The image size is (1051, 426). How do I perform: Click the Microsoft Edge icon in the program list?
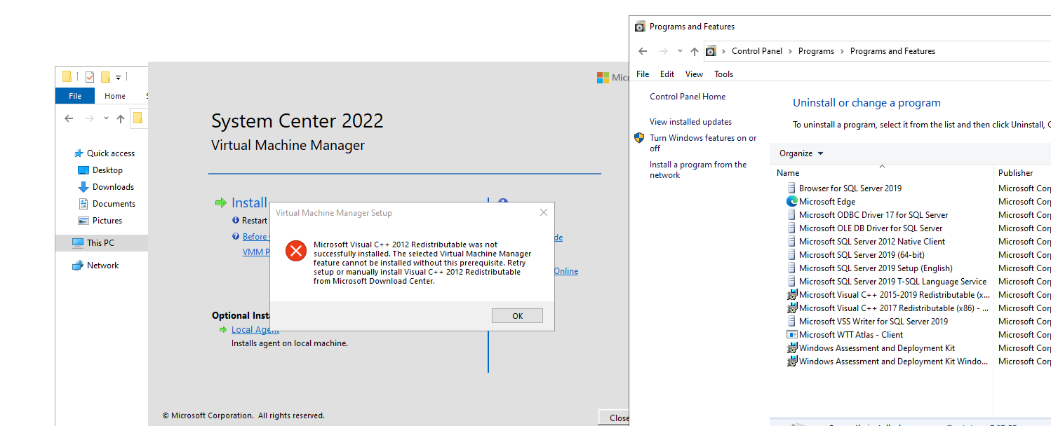coord(792,201)
